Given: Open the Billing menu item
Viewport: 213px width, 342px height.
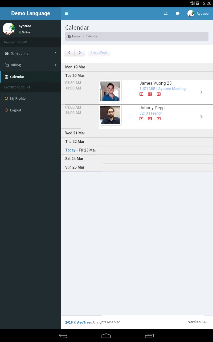Looking at the screenshot, I should click(x=31, y=65).
